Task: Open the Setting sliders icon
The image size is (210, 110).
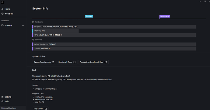Action: tap(2, 97)
